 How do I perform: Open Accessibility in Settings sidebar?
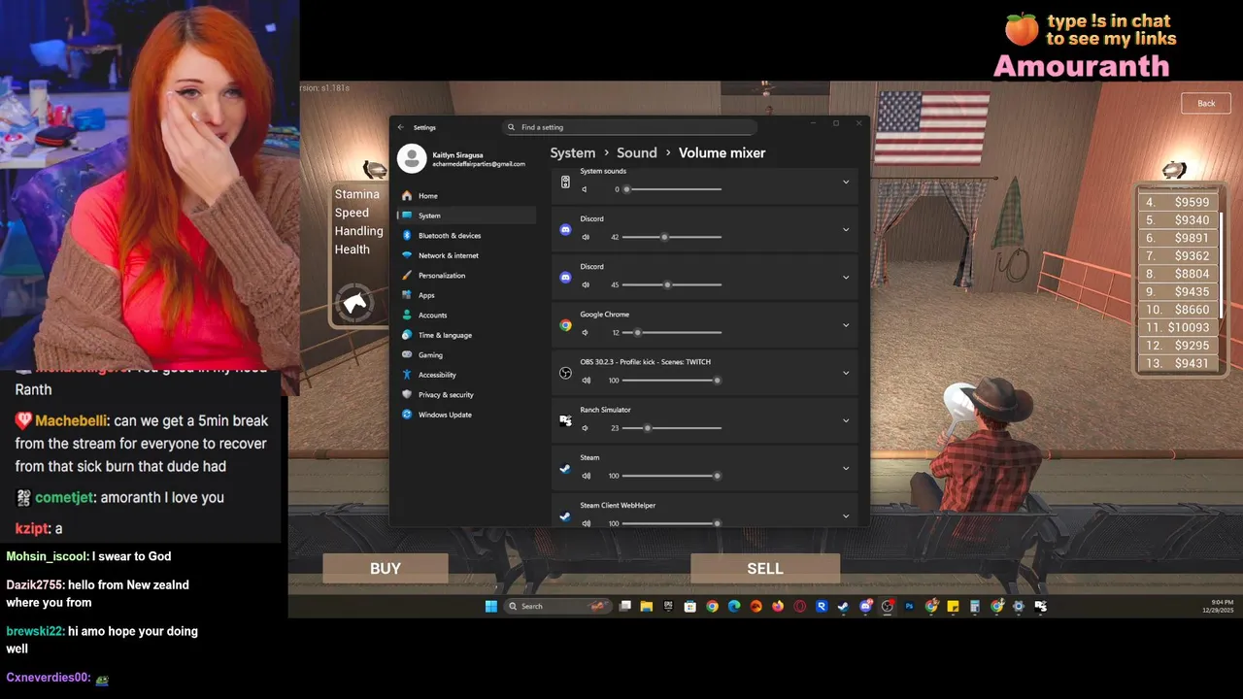coord(466,375)
